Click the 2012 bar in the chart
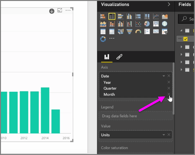The height and width of the screenshot is (155, 195). pos(24,112)
